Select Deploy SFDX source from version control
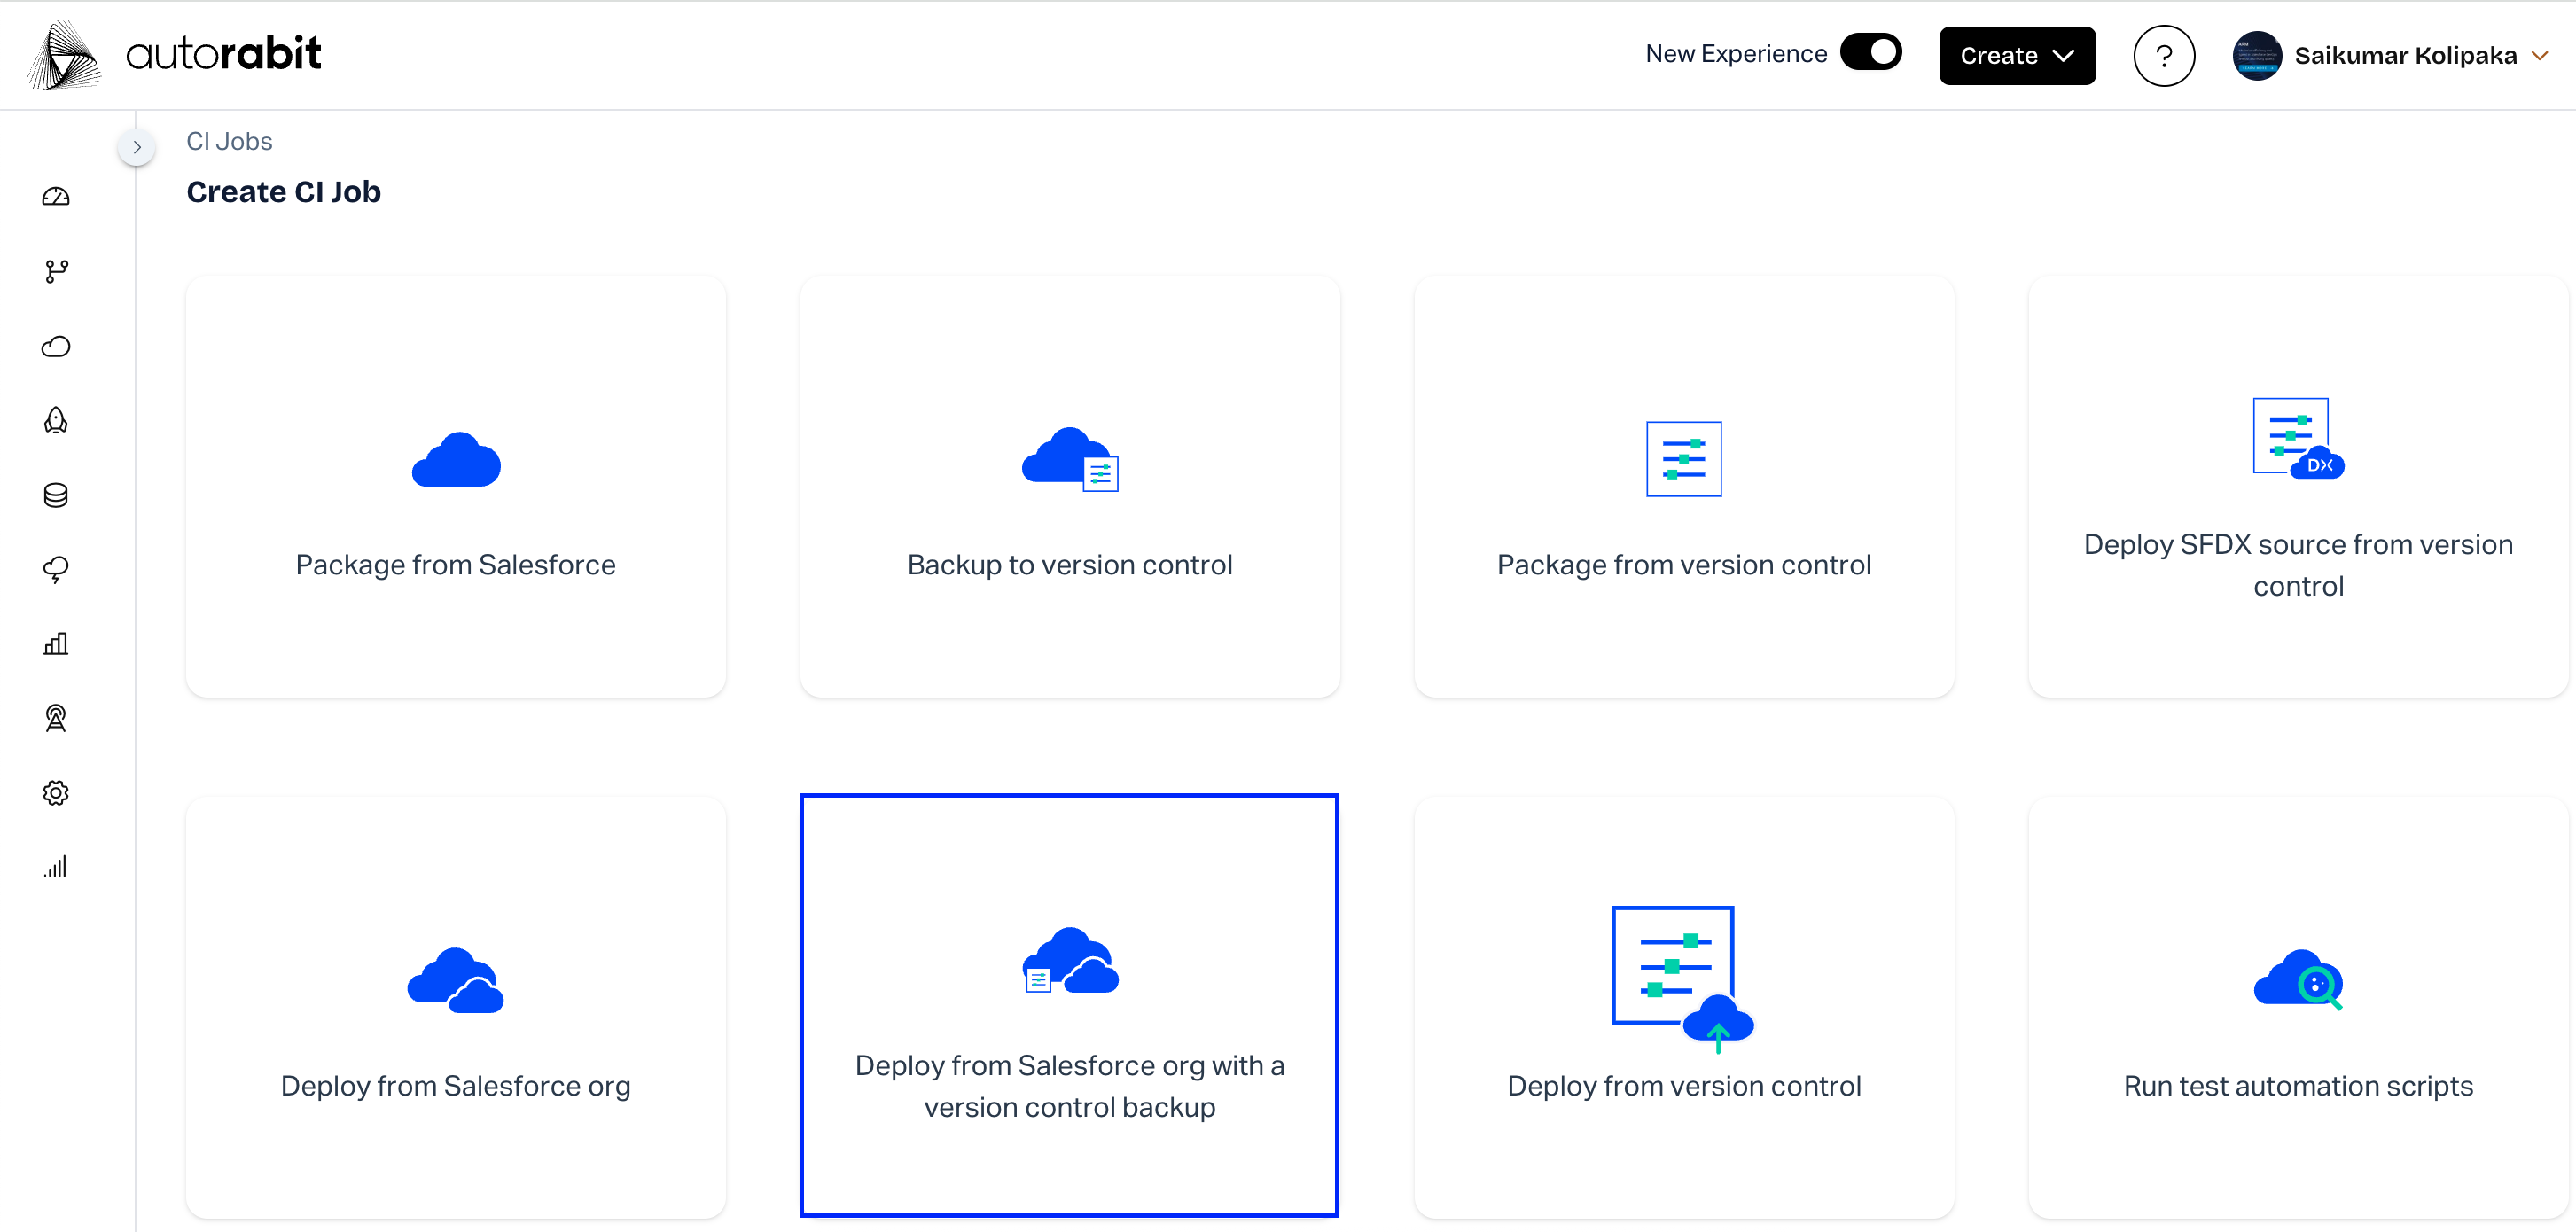 click(x=2297, y=487)
